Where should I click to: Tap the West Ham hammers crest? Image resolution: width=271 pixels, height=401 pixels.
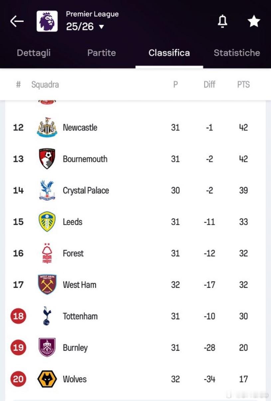[x=47, y=285]
